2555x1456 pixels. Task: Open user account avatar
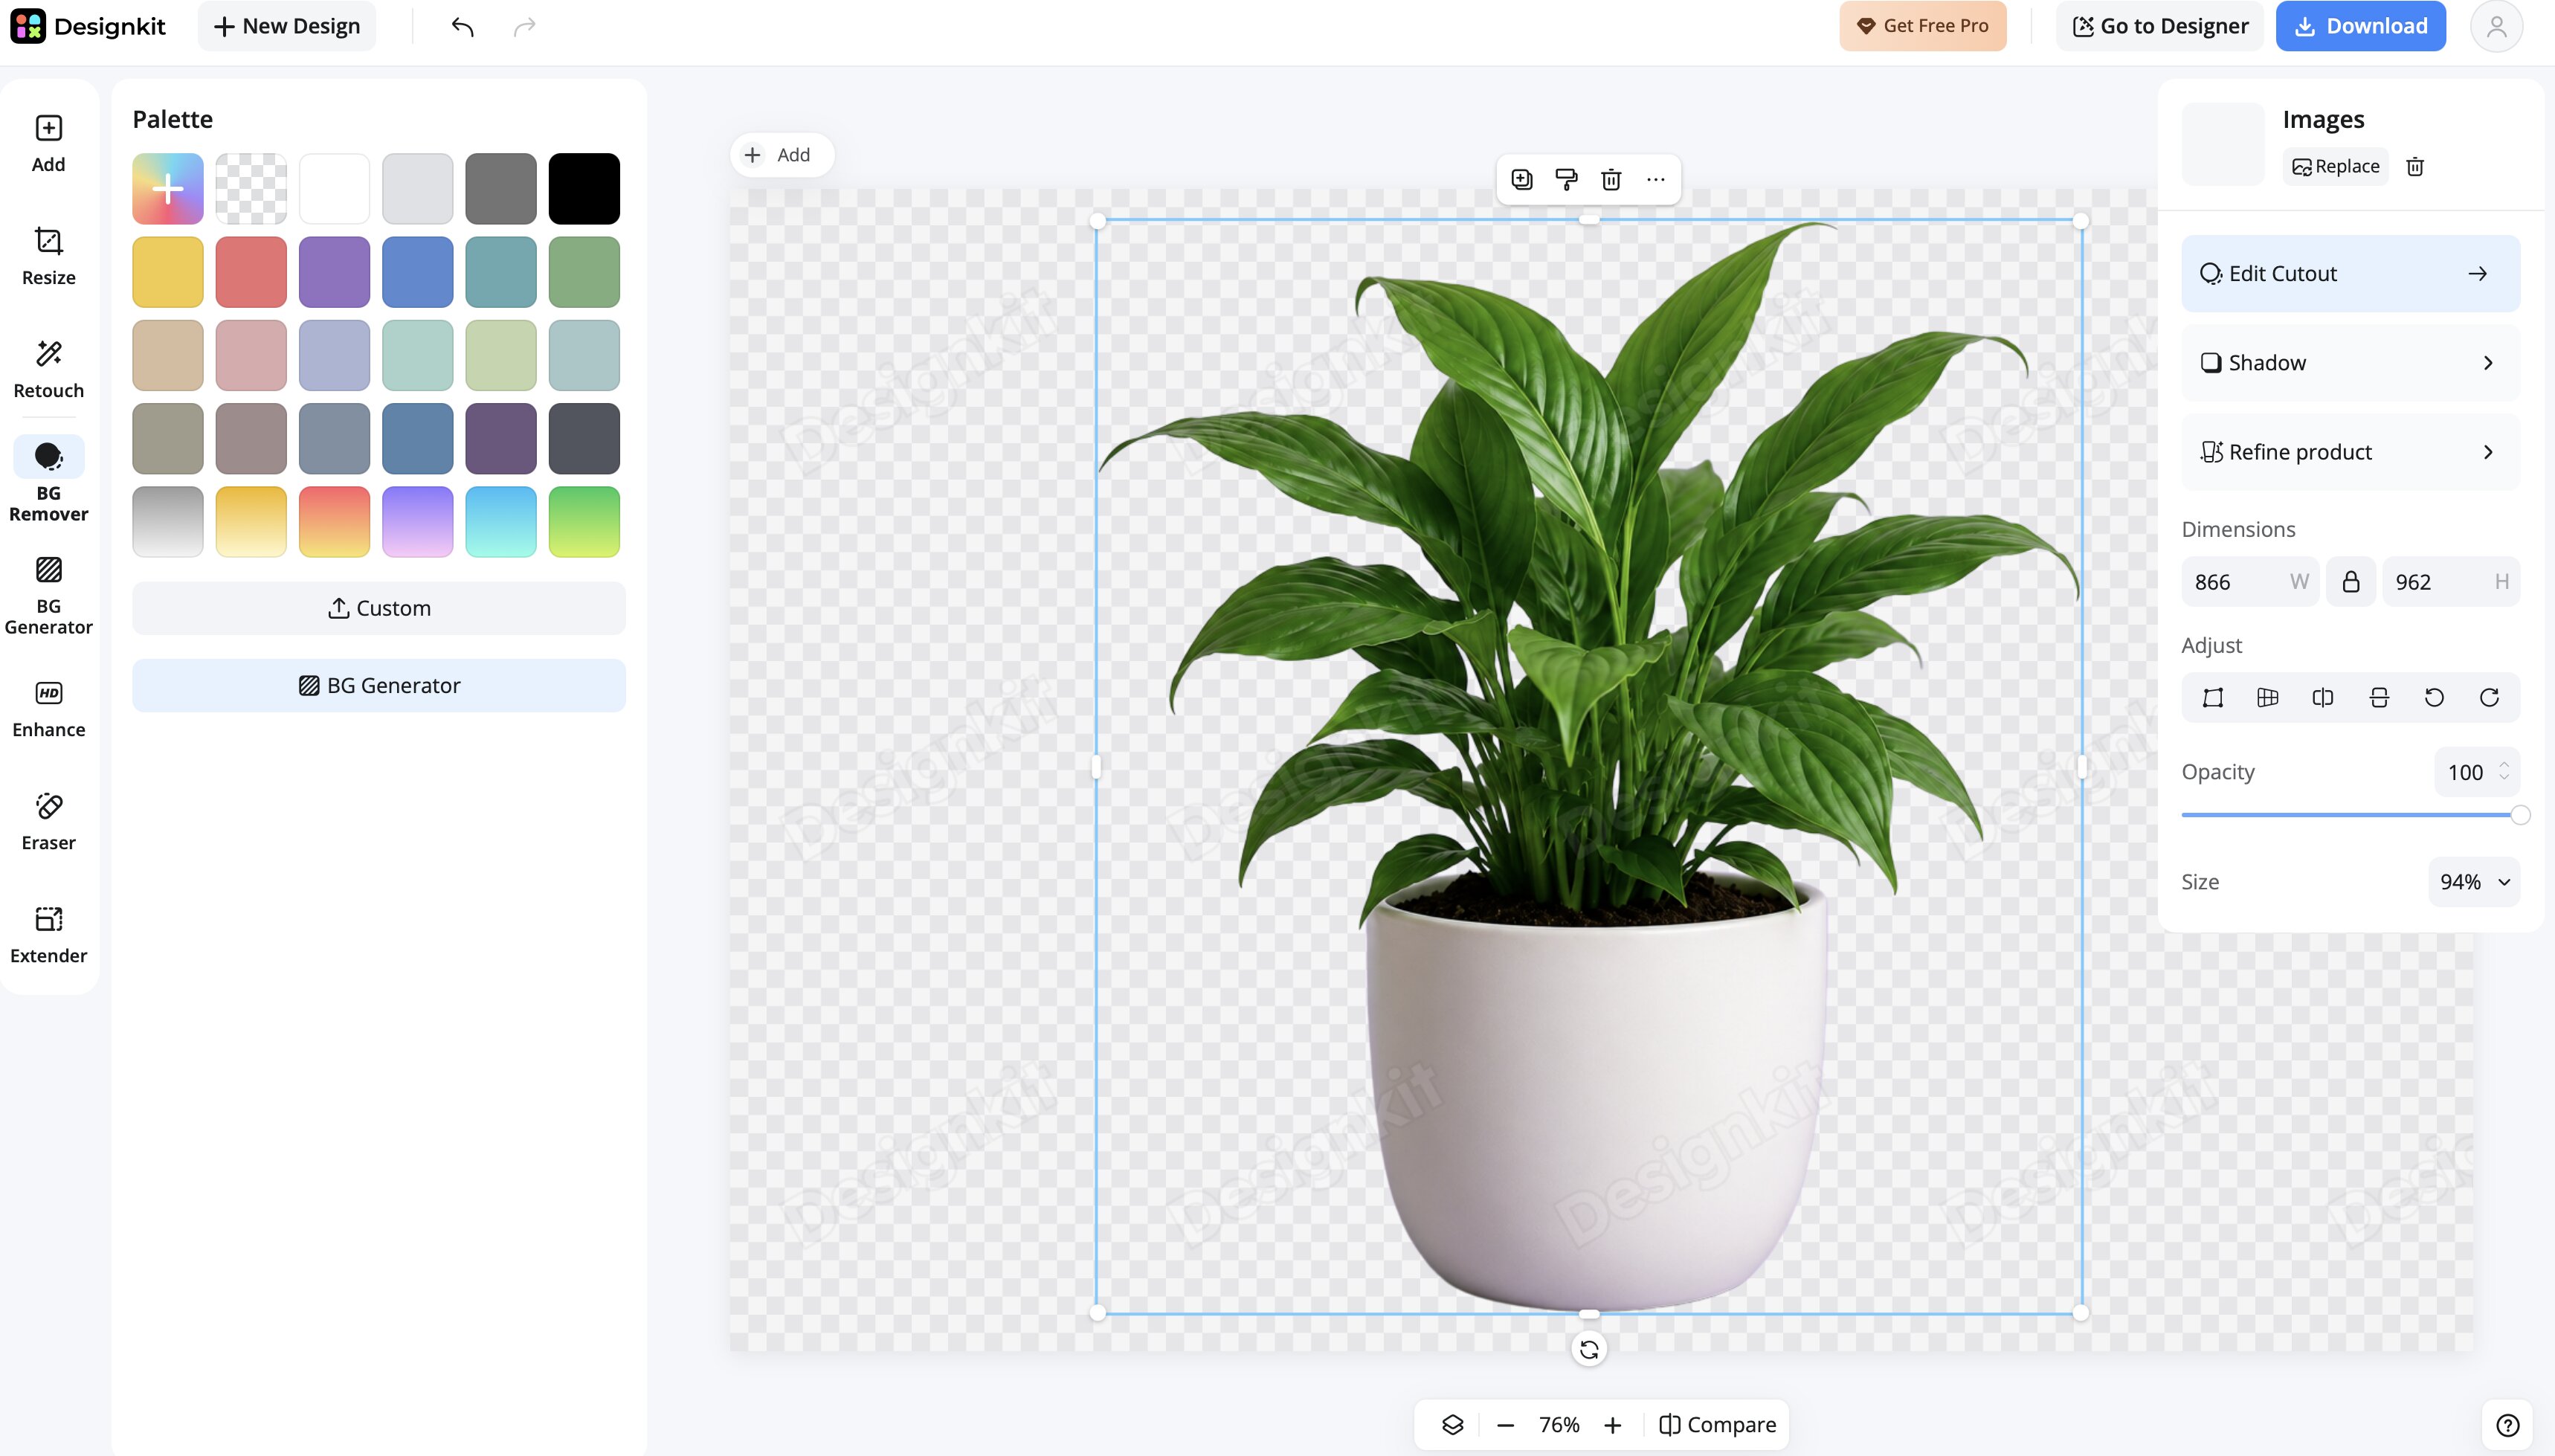click(2497, 26)
